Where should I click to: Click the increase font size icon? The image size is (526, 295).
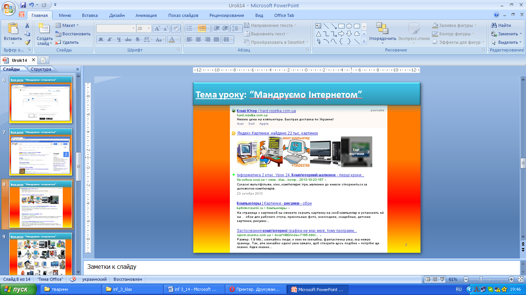[x=157, y=28]
